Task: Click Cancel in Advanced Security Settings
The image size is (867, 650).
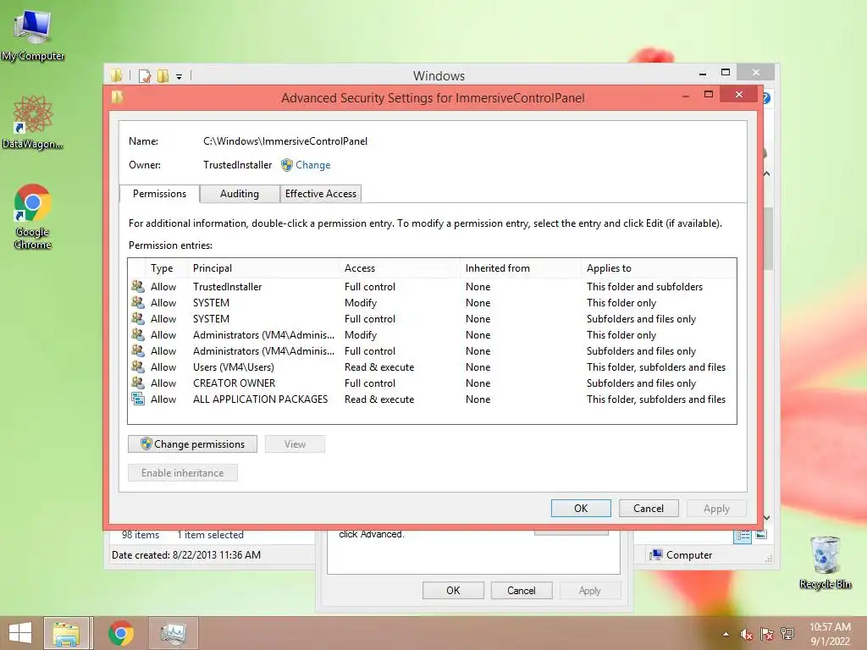Action: point(648,508)
